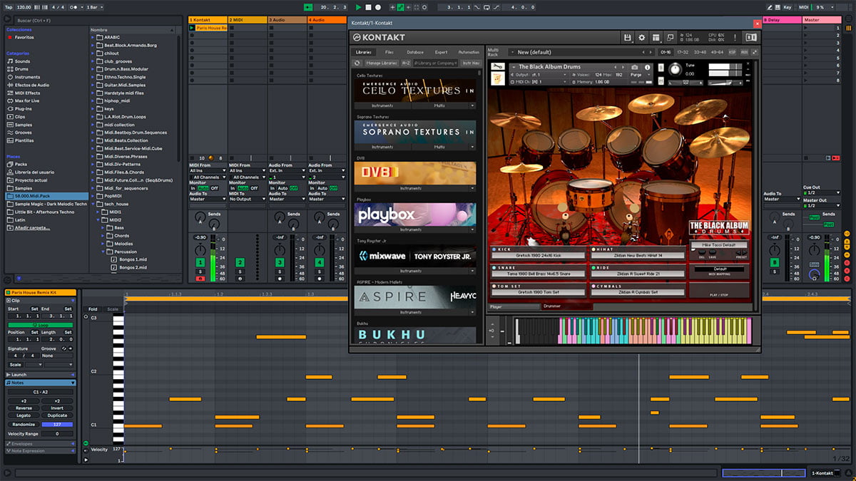The width and height of the screenshot is (856, 481).
Task: Click the Reverse notes button
Action: click(24, 408)
